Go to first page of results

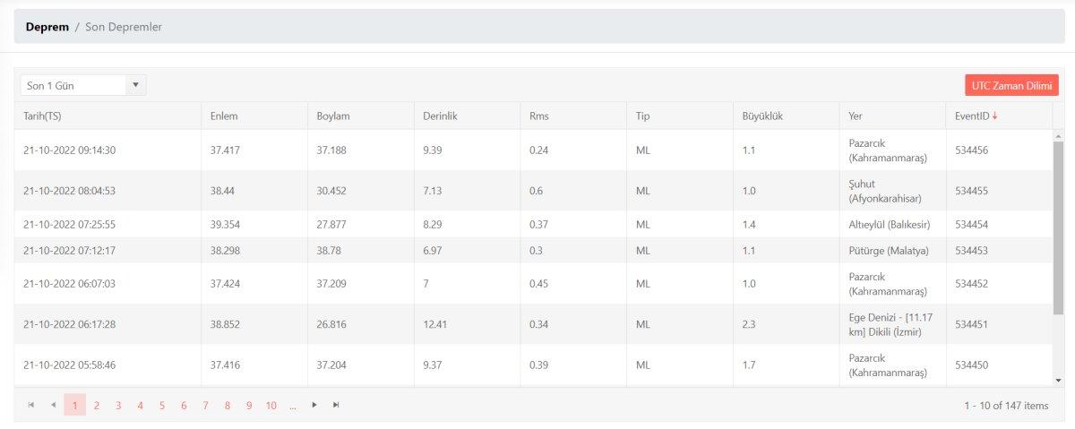[31, 406]
